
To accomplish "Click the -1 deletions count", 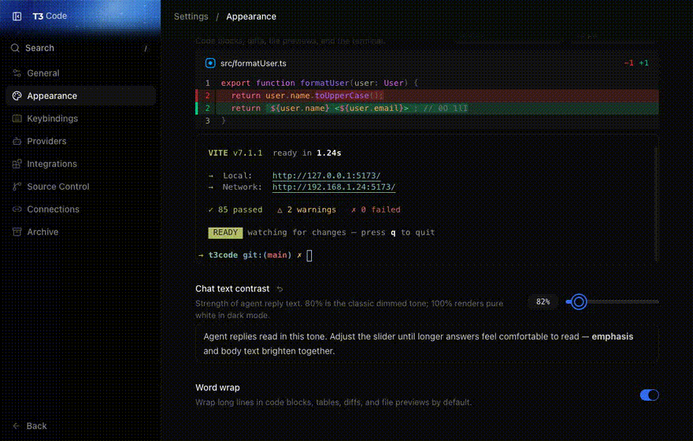I will point(628,63).
